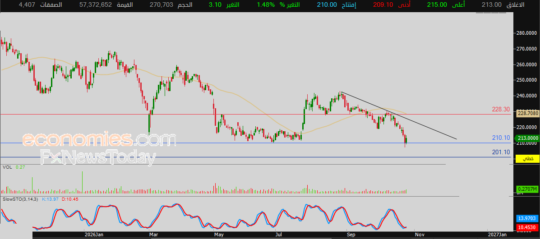Viewport: 540px width, 239px height.
Task: Click the Mar date axis label
Action: (x=154, y=234)
